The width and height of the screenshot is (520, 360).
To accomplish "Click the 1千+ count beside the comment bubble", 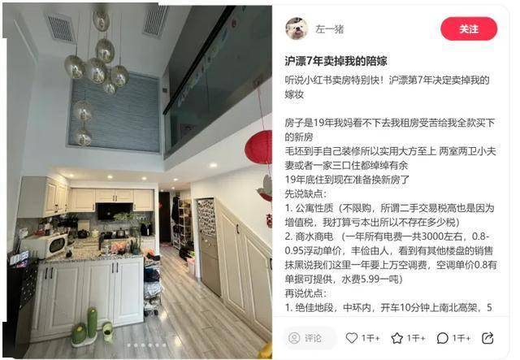I will (461, 338).
